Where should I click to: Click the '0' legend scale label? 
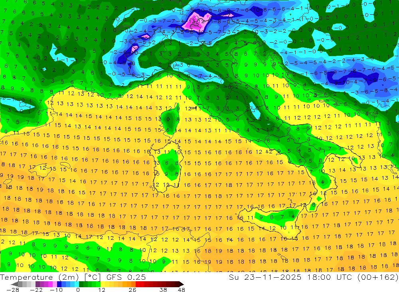coord(78,290)
